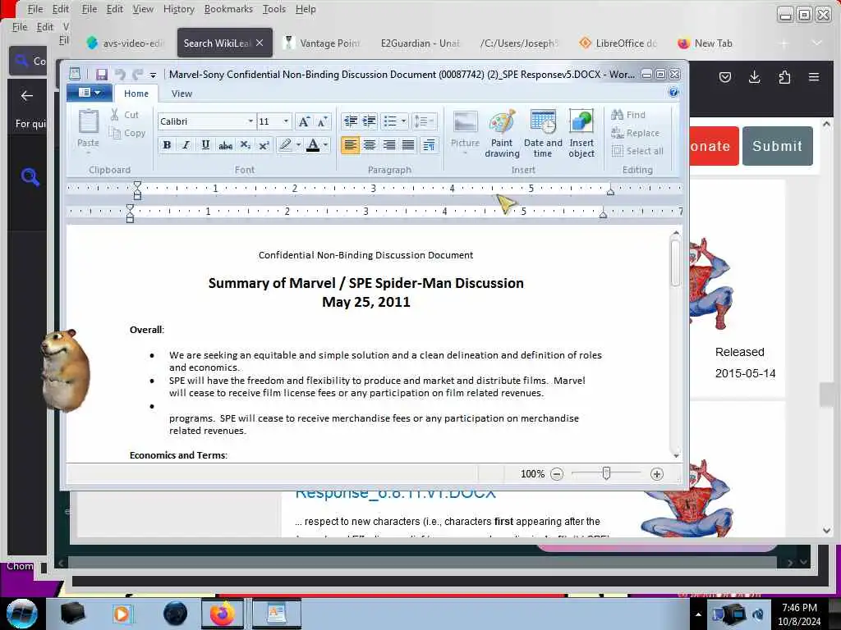Click the WordPad zoom out minus button
The height and width of the screenshot is (630, 841).
[x=557, y=474]
